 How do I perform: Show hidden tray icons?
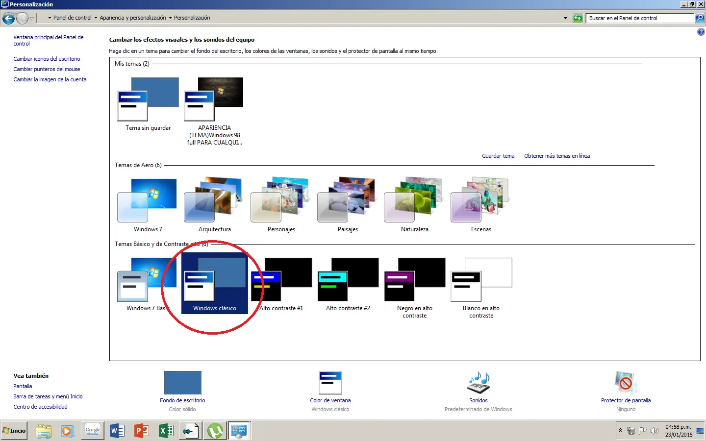pos(620,430)
